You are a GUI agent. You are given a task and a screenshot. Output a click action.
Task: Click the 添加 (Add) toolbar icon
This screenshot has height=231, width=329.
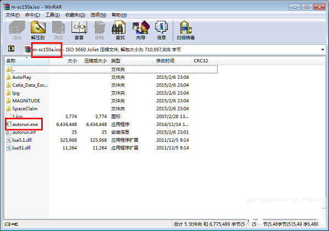17,27
